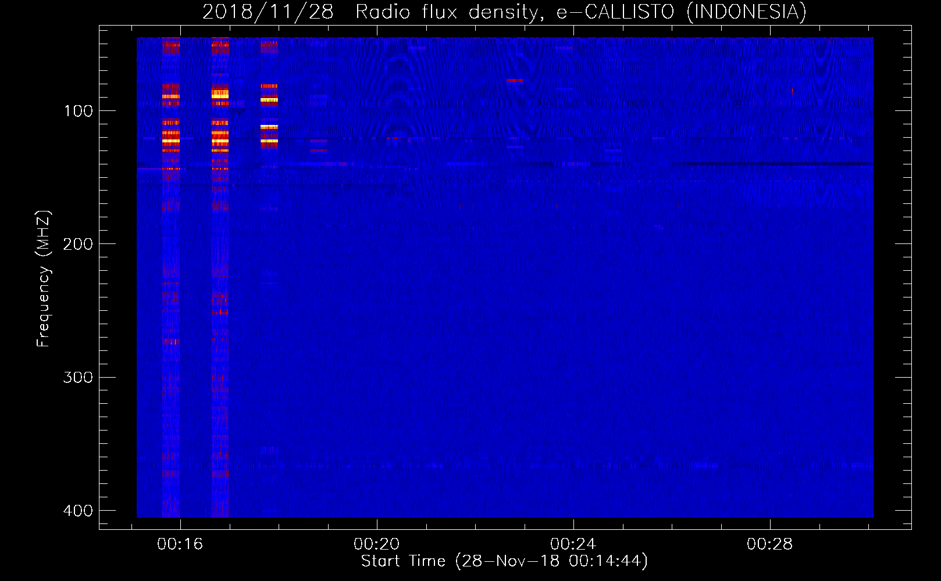Click the 00:20 time tick label
The height and width of the screenshot is (581, 941).
[x=377, y=544]
